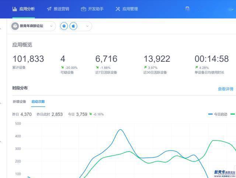The image size is (236, 178).
Task: Click the 新青年麻醉论坛 app cube icon
Action: click(15, 26)
